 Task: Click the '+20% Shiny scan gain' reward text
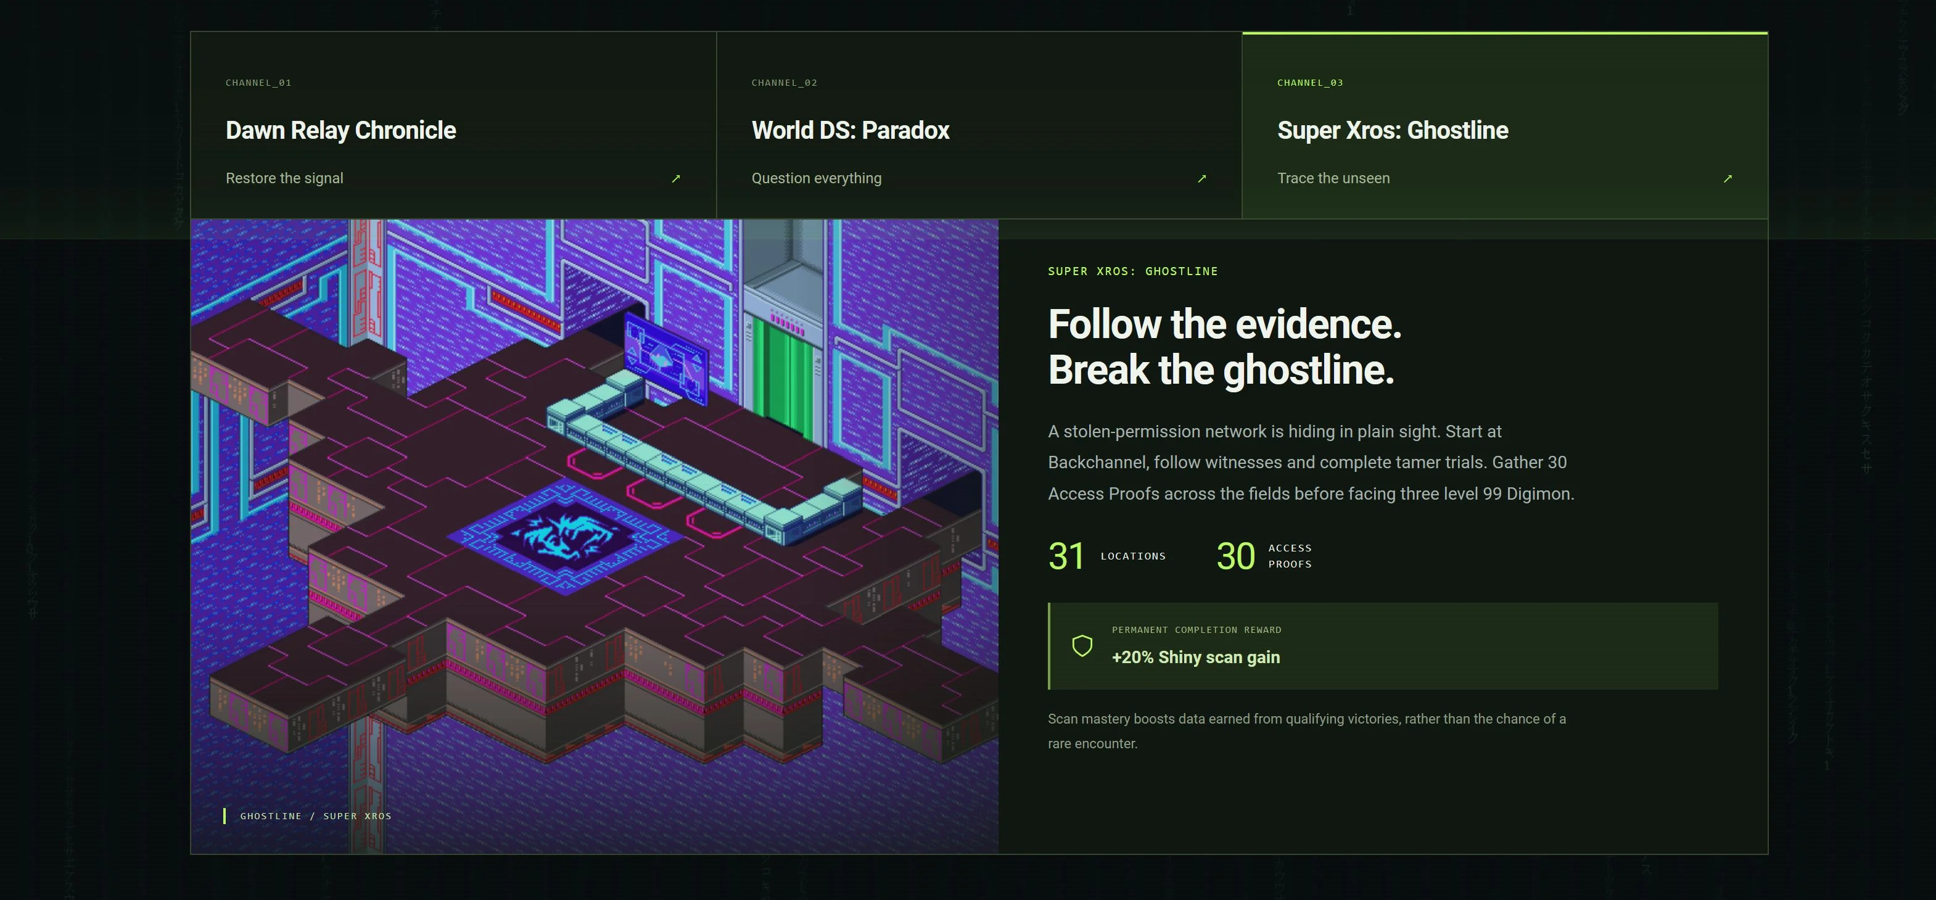(1195, 657)
